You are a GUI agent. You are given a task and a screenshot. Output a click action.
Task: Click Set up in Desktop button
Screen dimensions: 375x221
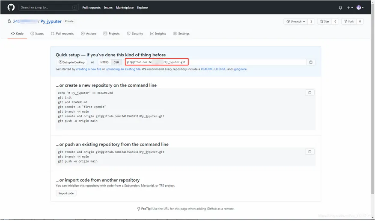pyautogui.click(x=71, y=62)
